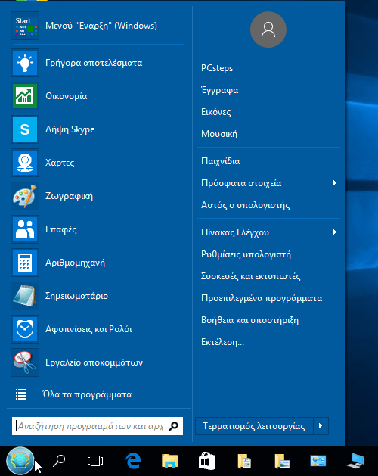This screenshot has width=378, height=476.
Task: Click the Χάρτες text label
Action: pos(60,163)
